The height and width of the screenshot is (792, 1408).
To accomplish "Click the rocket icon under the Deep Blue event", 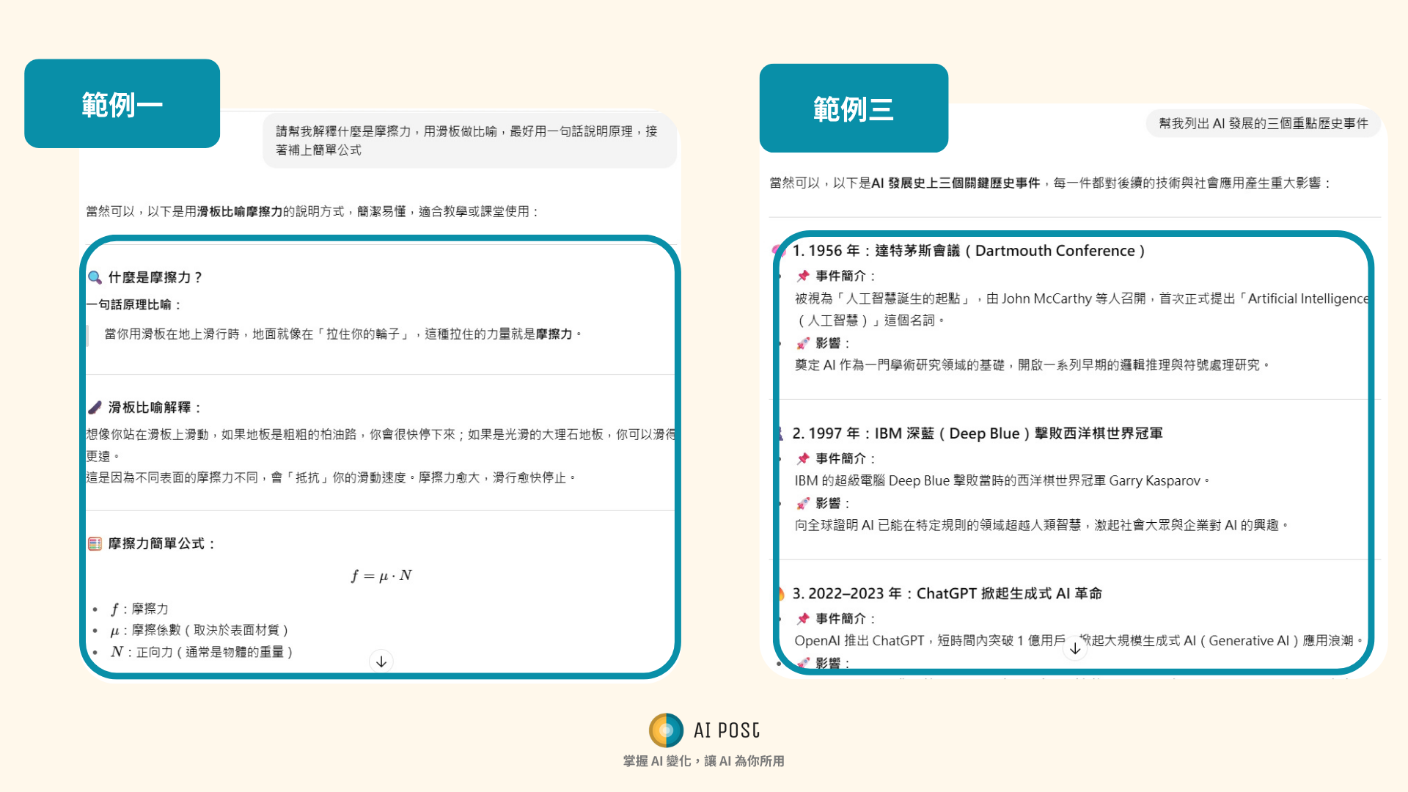I will click(803, 503).
